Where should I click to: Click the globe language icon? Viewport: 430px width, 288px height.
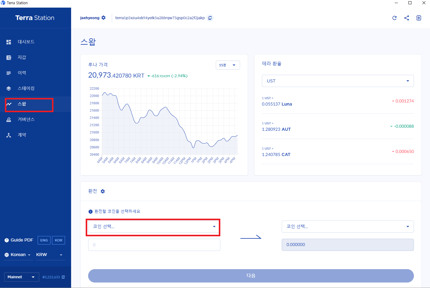(7, 255)
